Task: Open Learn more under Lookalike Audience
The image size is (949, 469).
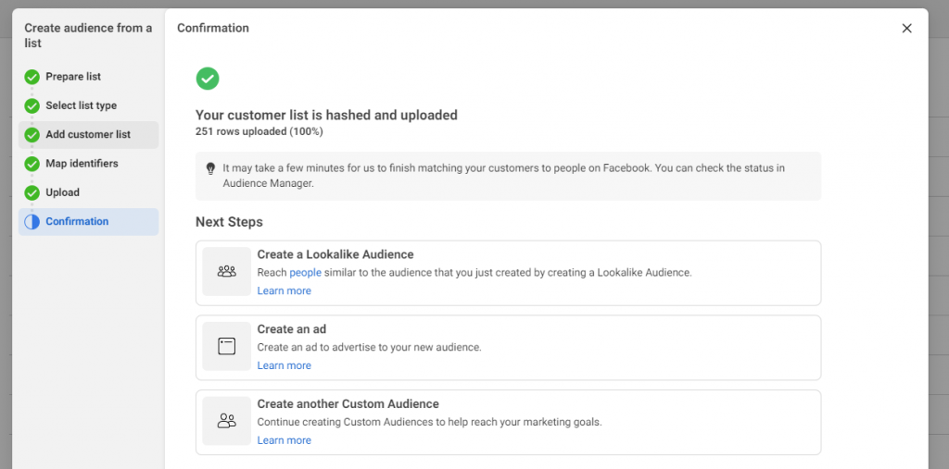Action: [x=285, y=291]
